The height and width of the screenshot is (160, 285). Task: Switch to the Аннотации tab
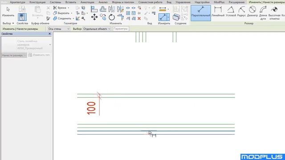(x=87, y=2)
